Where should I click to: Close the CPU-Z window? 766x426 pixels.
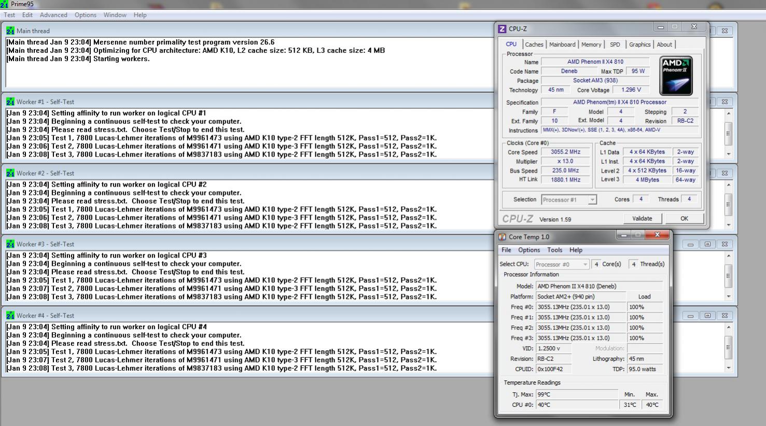pos(694,27)
